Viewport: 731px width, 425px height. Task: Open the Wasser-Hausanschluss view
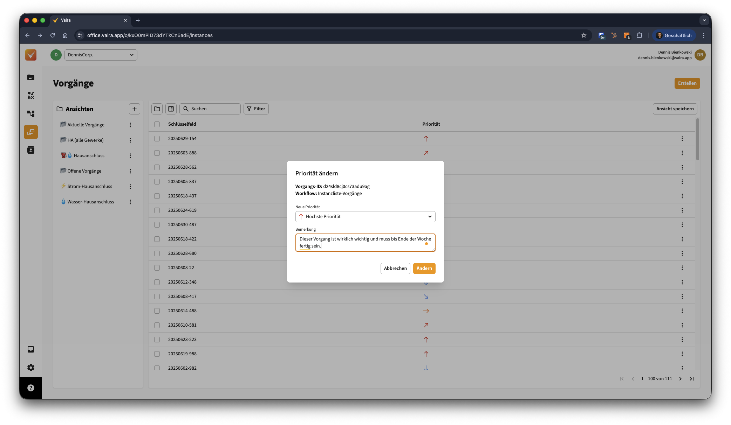coord(90,202)
